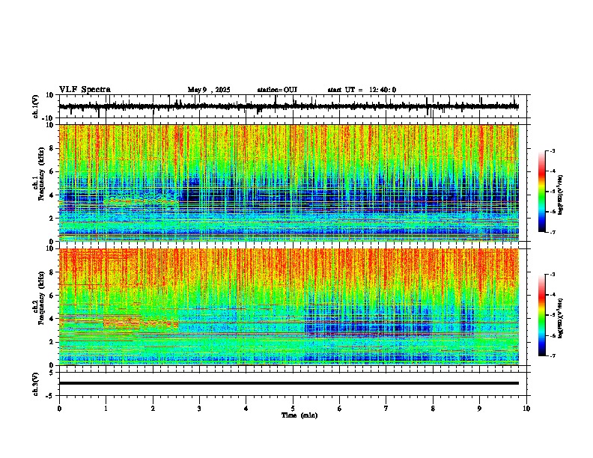Click the ch.3 flat voltage trace line
593x458 pixels.
[x=289, y=383]
